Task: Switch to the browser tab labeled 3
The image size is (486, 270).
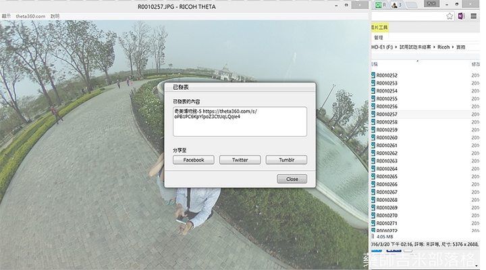Action: click(396, 5)
